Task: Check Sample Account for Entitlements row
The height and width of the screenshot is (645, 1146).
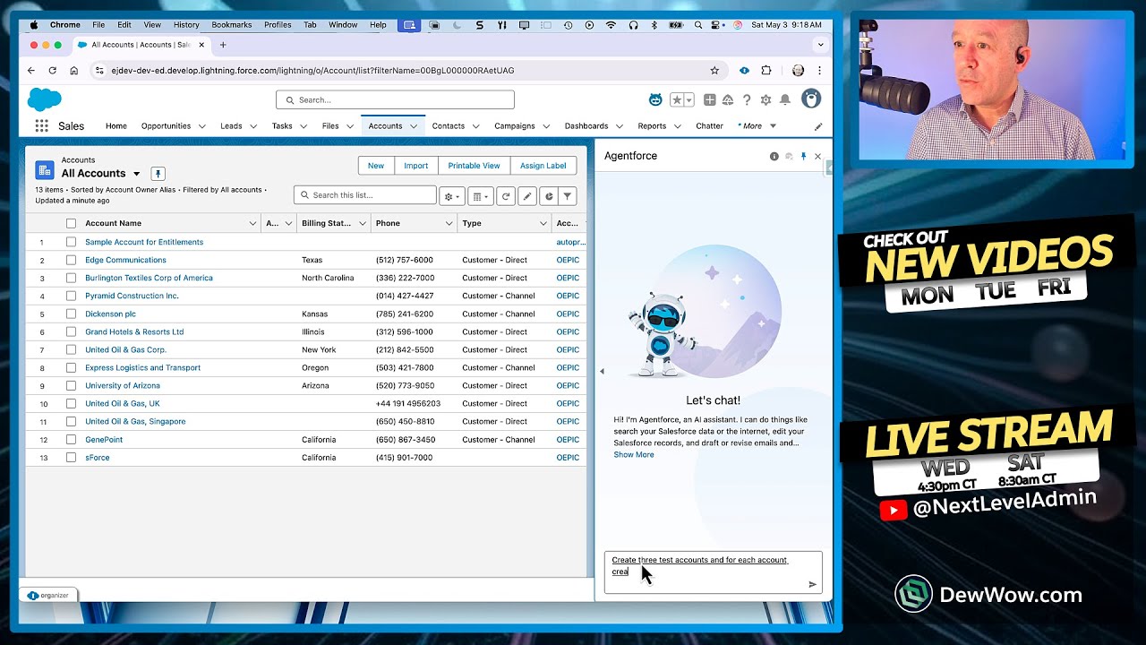Action: point(71,242)
